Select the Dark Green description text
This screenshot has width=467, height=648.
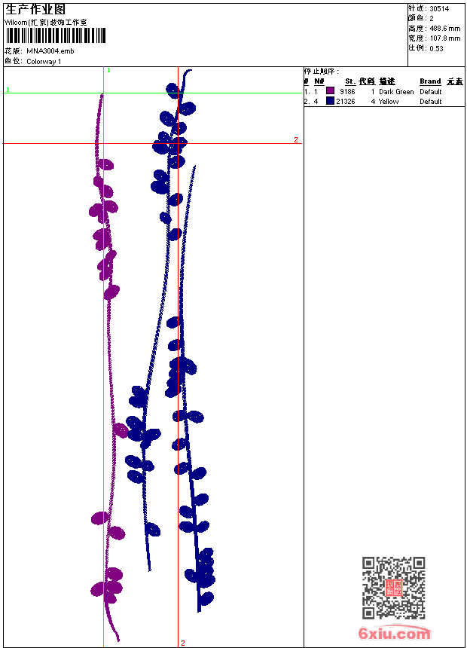[x=396, y=92]
